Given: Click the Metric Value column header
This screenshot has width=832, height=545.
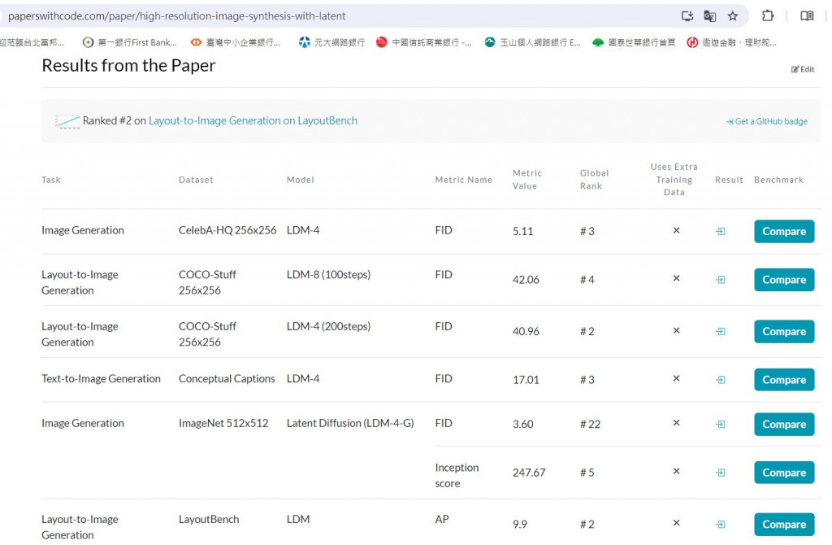Looking at the screenshot, I should (x=527, y=180).
